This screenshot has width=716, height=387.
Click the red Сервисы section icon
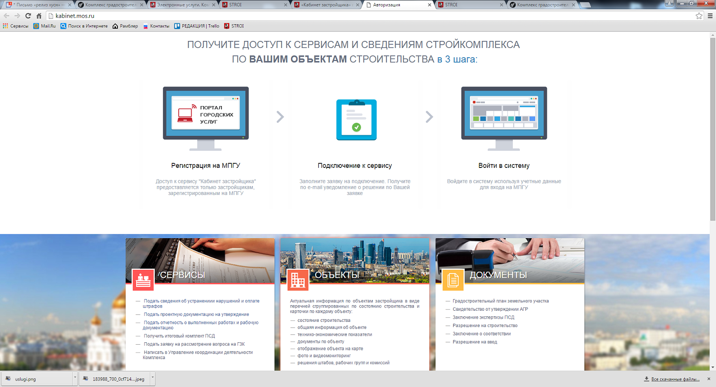(x=143, y=280)
